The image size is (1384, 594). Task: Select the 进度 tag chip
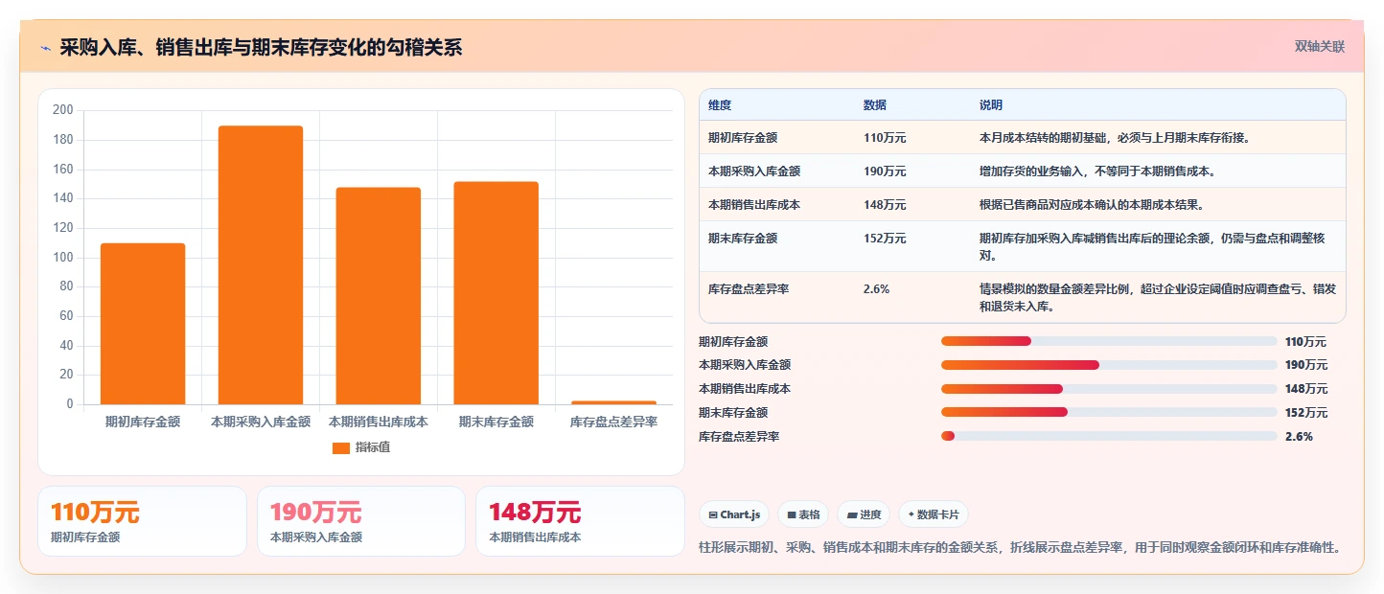click(864, 514)
